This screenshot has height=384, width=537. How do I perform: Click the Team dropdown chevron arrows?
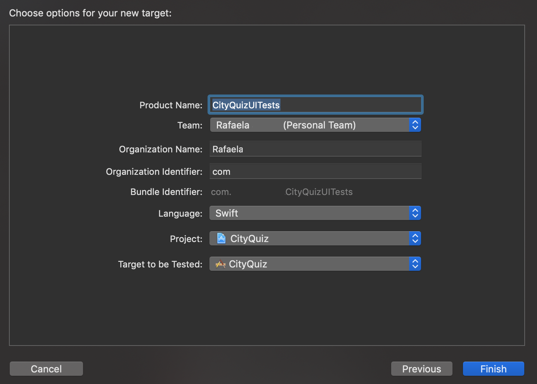(415, 125)
